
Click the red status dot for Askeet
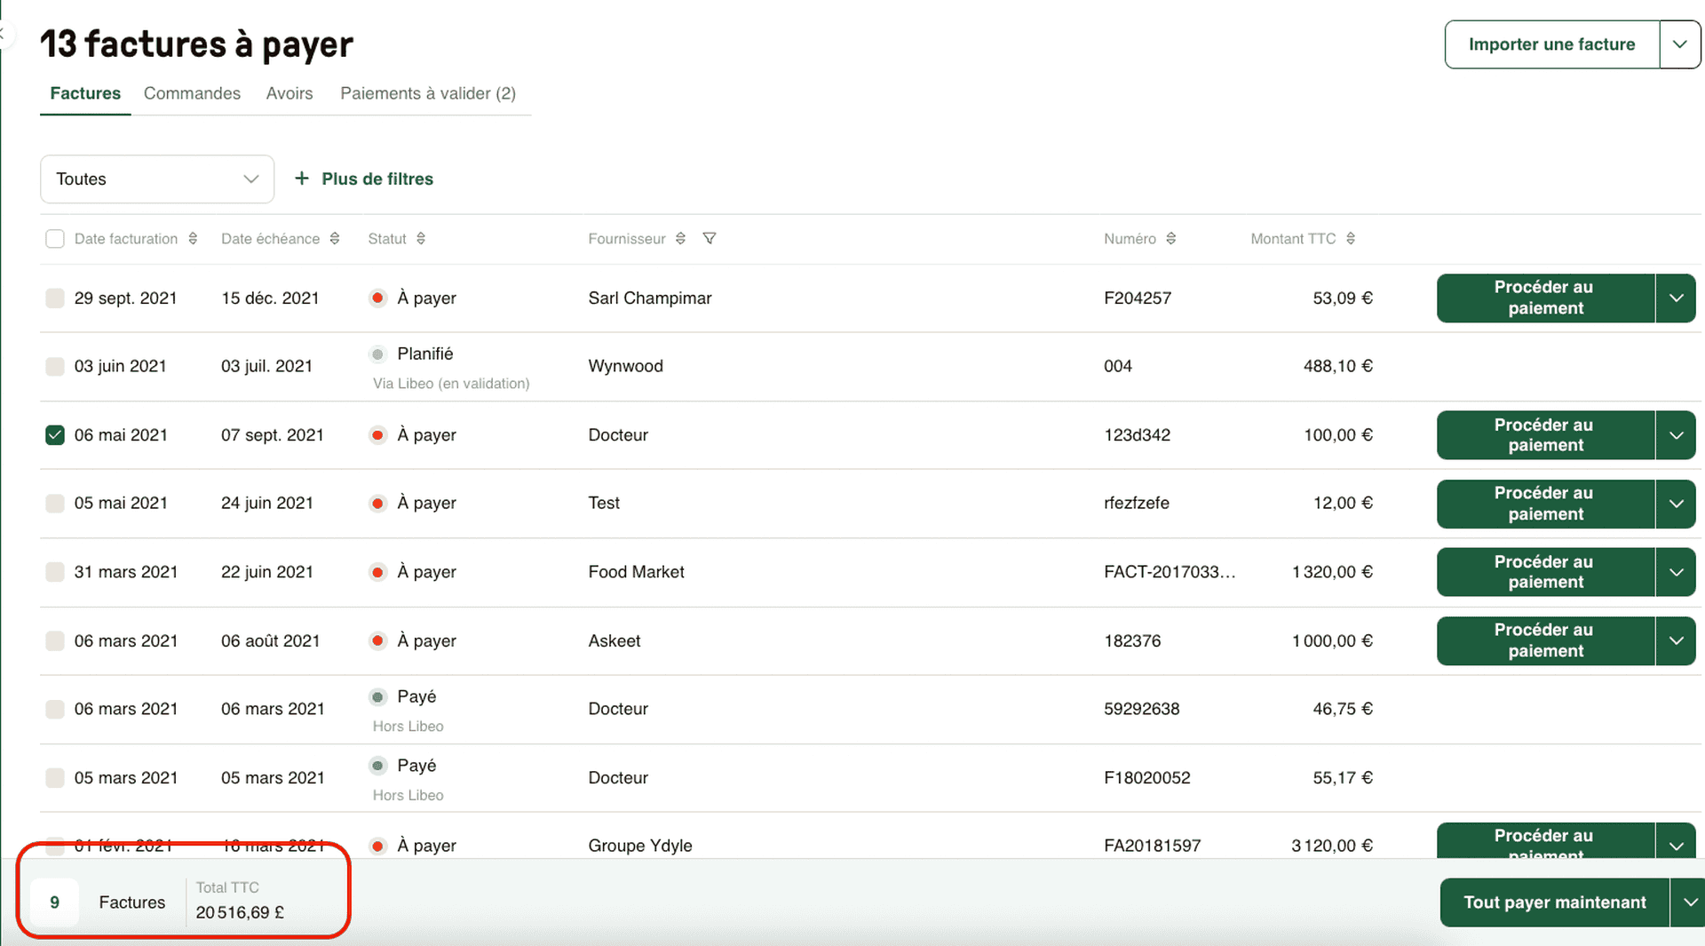tap(377, 641)
